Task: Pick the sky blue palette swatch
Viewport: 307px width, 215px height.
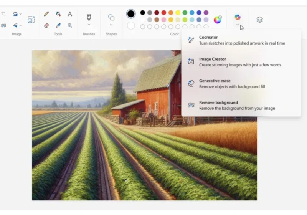Action: click(192, 13)
